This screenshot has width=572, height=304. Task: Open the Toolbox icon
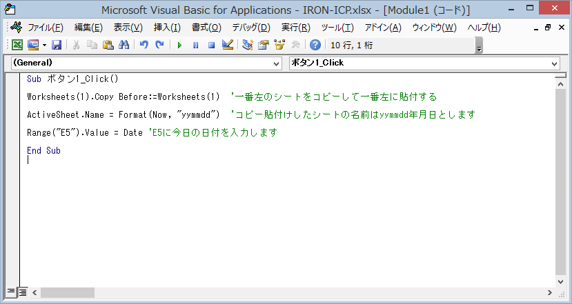point(295,45)
